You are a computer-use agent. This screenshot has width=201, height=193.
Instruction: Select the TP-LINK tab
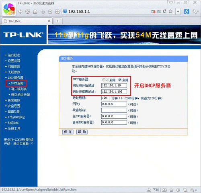click(x=27, y=21)
